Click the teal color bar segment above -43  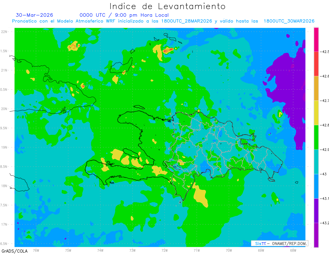pos(316,162)
